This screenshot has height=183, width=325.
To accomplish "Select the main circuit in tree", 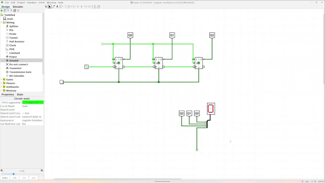I will [10, 19].
